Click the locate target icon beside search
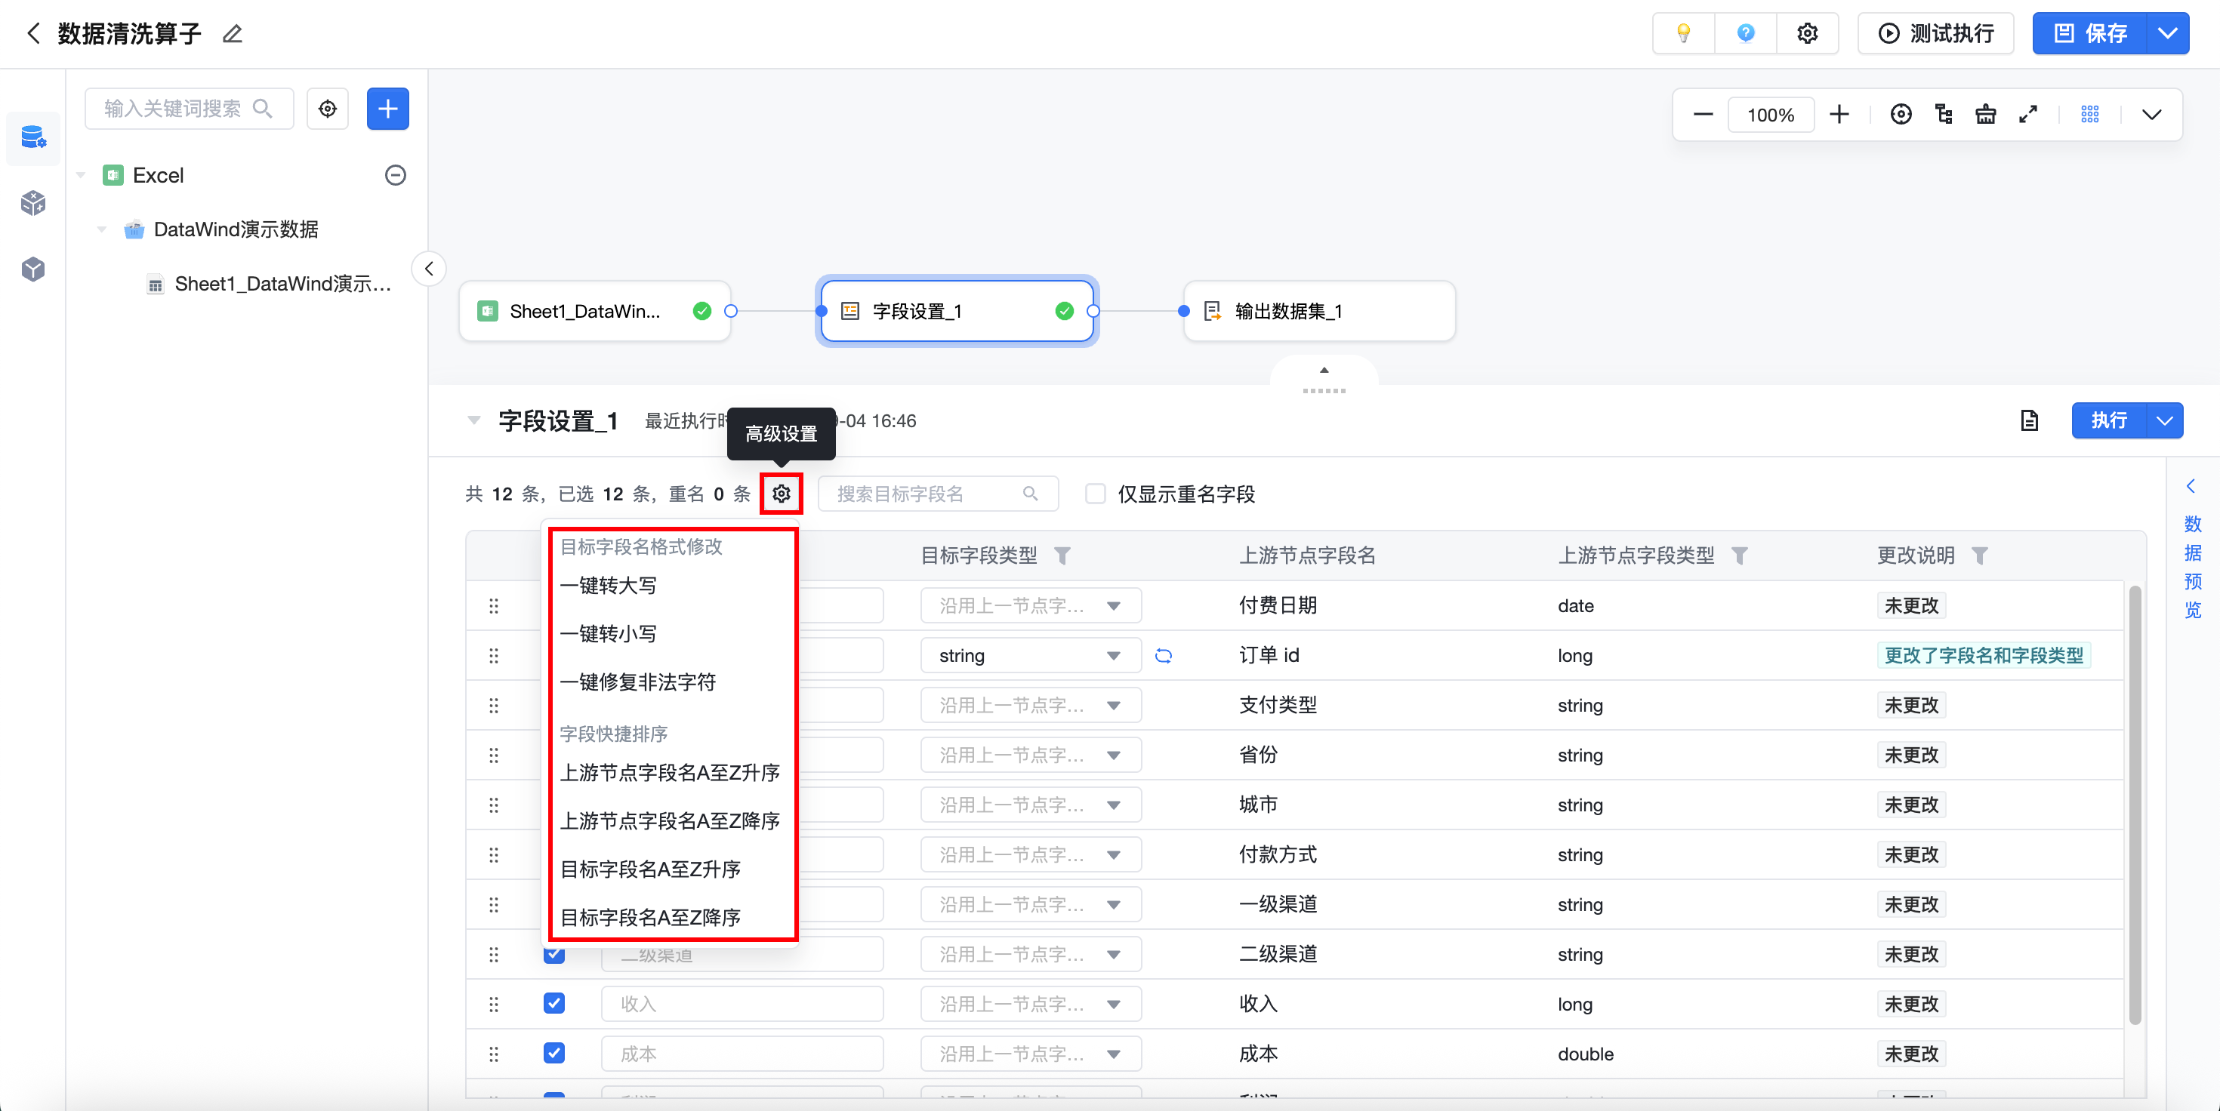Screen dimensions: 2220x1111 328,109
